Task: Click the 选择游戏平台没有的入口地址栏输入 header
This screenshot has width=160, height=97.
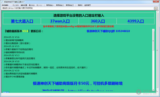Action: [79, 15]
